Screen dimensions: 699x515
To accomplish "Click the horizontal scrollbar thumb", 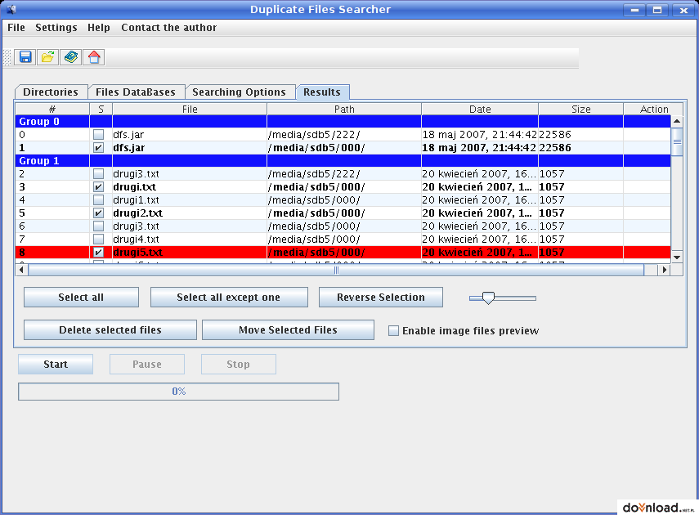I will click(x=336, y=270).
